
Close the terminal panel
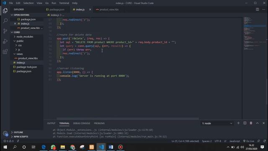pos(263,123)
